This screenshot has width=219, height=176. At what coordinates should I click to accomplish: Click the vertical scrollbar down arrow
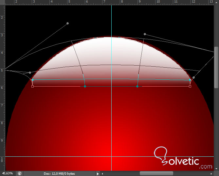point(216,169)
